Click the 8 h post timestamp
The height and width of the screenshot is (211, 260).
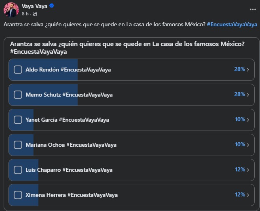click(25, 14)
